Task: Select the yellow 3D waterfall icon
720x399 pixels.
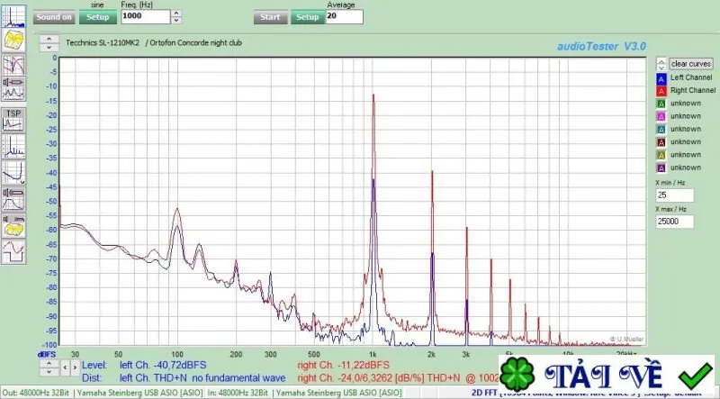Action: click(13, 41)
